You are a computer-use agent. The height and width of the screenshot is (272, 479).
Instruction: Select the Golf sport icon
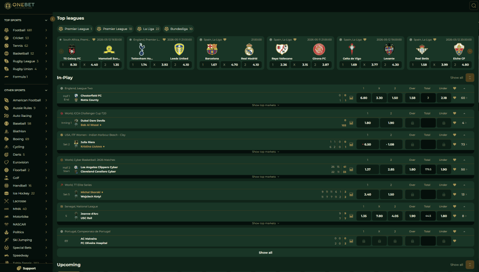[x=7, y=178]
